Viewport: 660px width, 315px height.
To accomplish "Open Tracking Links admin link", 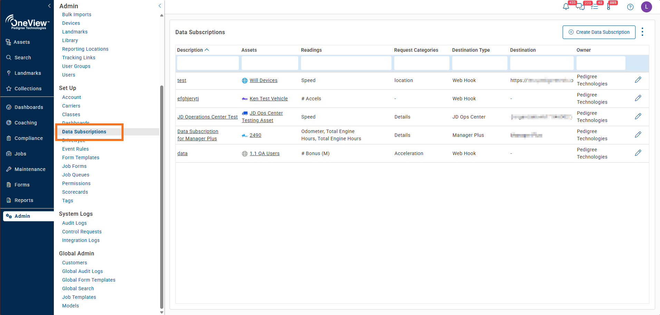I will 79,58.
